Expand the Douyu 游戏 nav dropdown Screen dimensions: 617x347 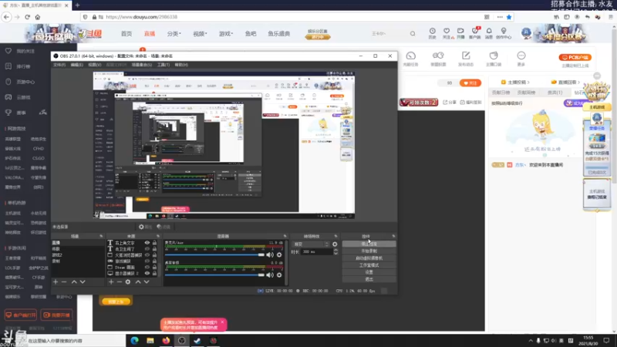pos(226,33)
